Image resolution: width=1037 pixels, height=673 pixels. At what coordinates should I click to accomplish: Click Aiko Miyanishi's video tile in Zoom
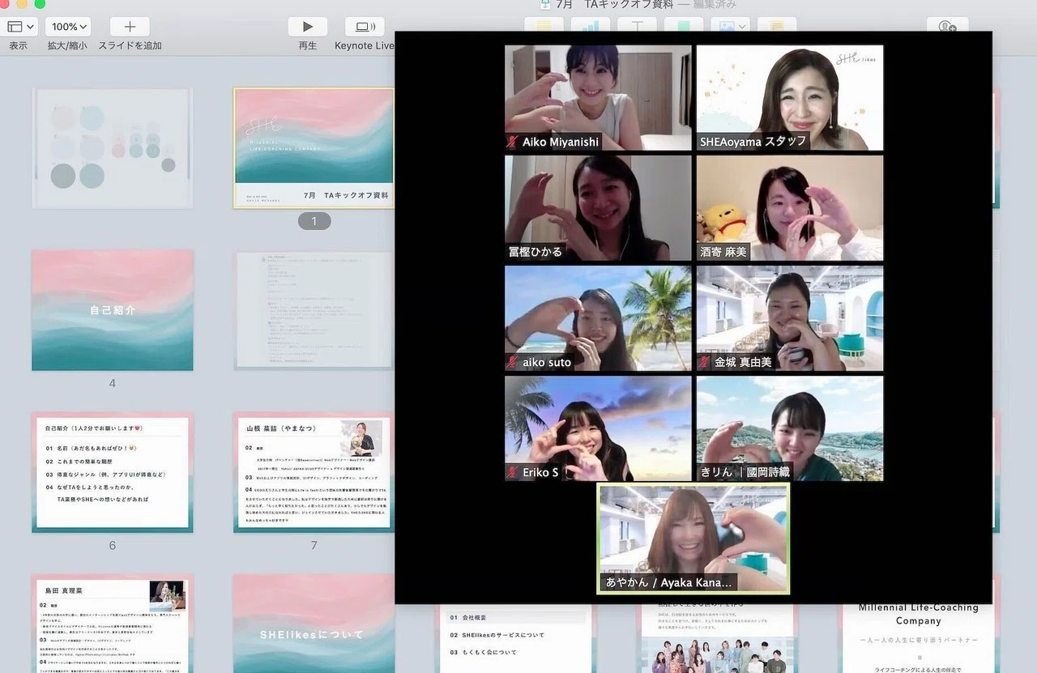coord(599,97)
